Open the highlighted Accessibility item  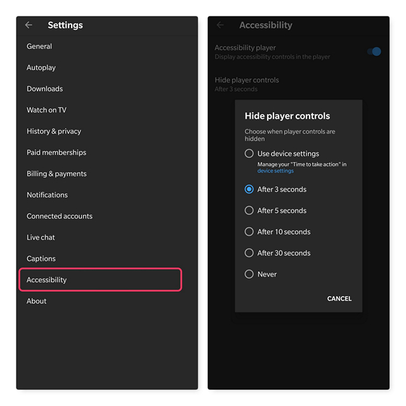pyautogui.click(x=100, y=280)
